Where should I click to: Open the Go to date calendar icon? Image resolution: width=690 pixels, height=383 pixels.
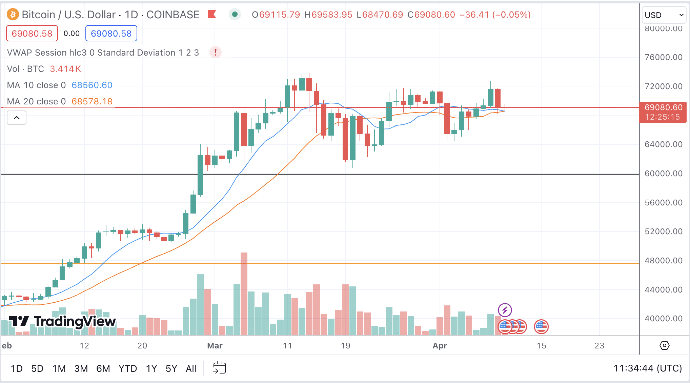click(219, 368)
